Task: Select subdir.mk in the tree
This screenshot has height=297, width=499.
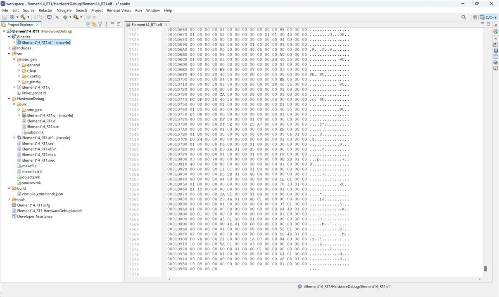Action: click(x=35, y=132)
